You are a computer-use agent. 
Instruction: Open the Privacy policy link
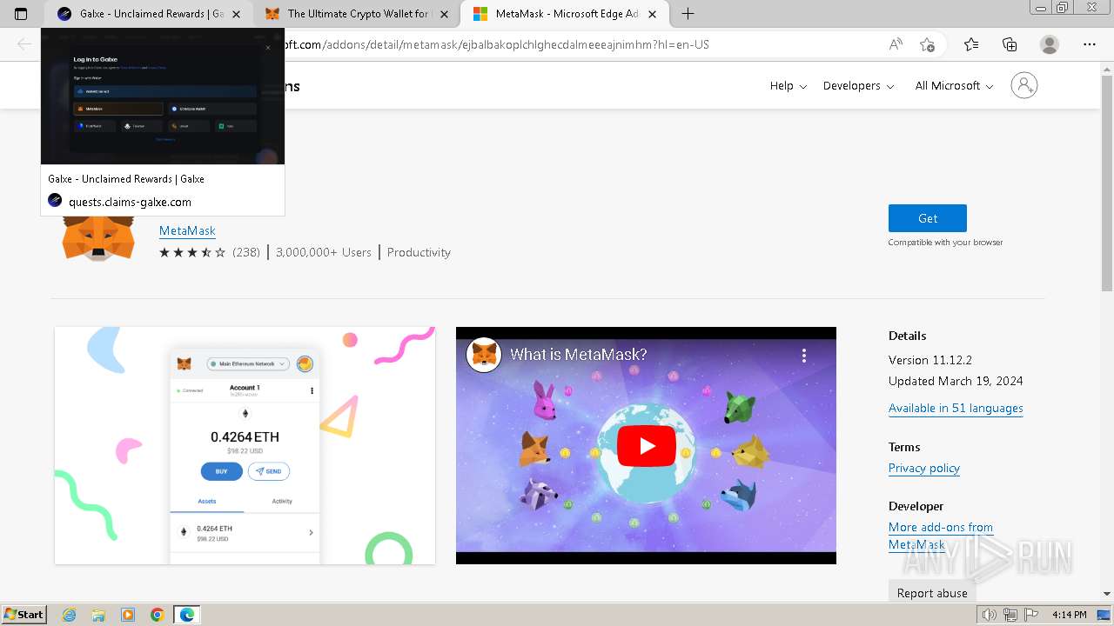click(x=924, y=468)
